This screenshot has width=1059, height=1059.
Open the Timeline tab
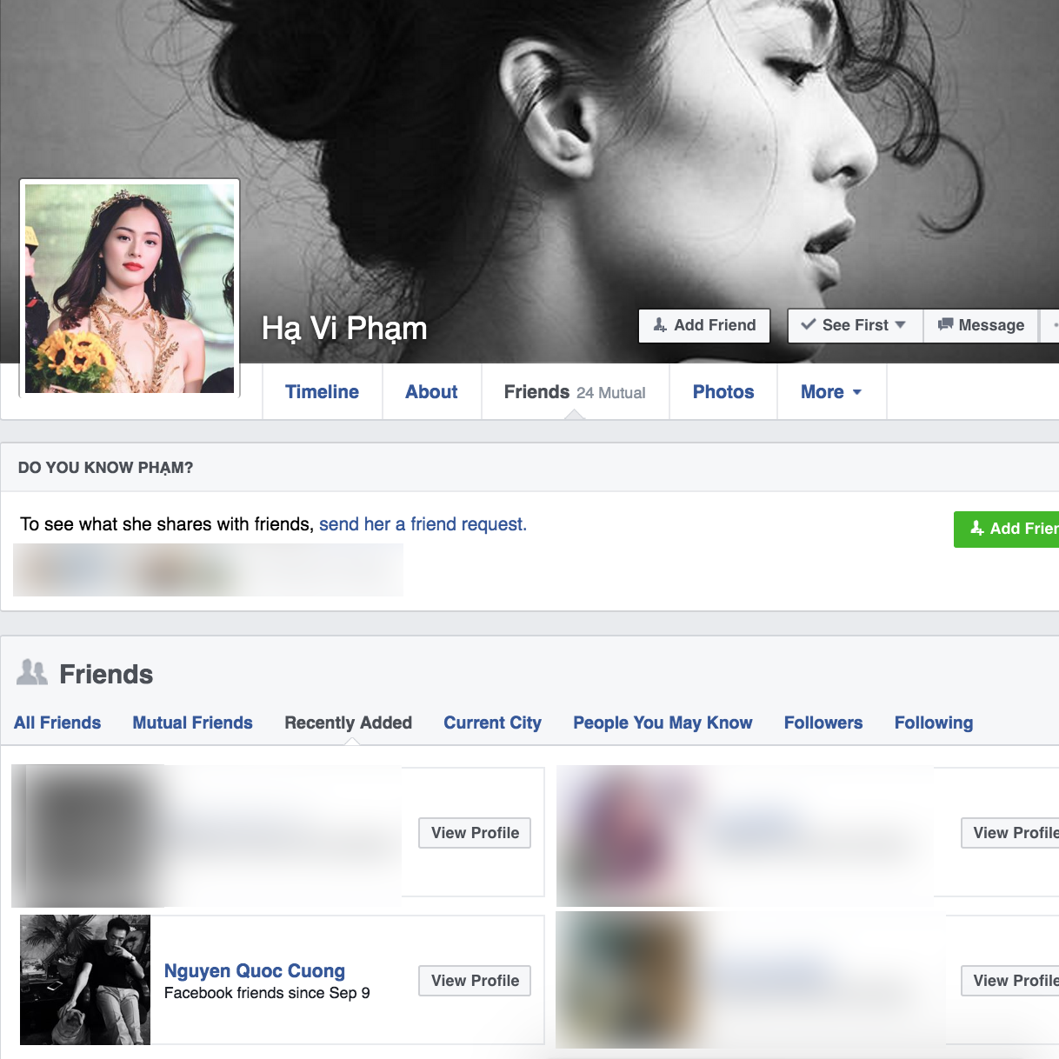[x=322, y=392]
